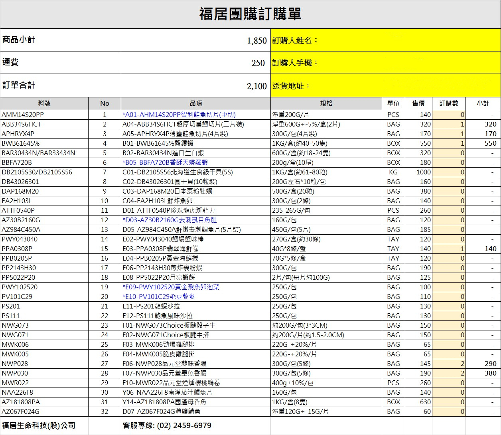Select item F10-MWR022品元堂煙燻櫻桃鴨卷
The height and width of the screenshot is (435, 501).
[171, 383]
